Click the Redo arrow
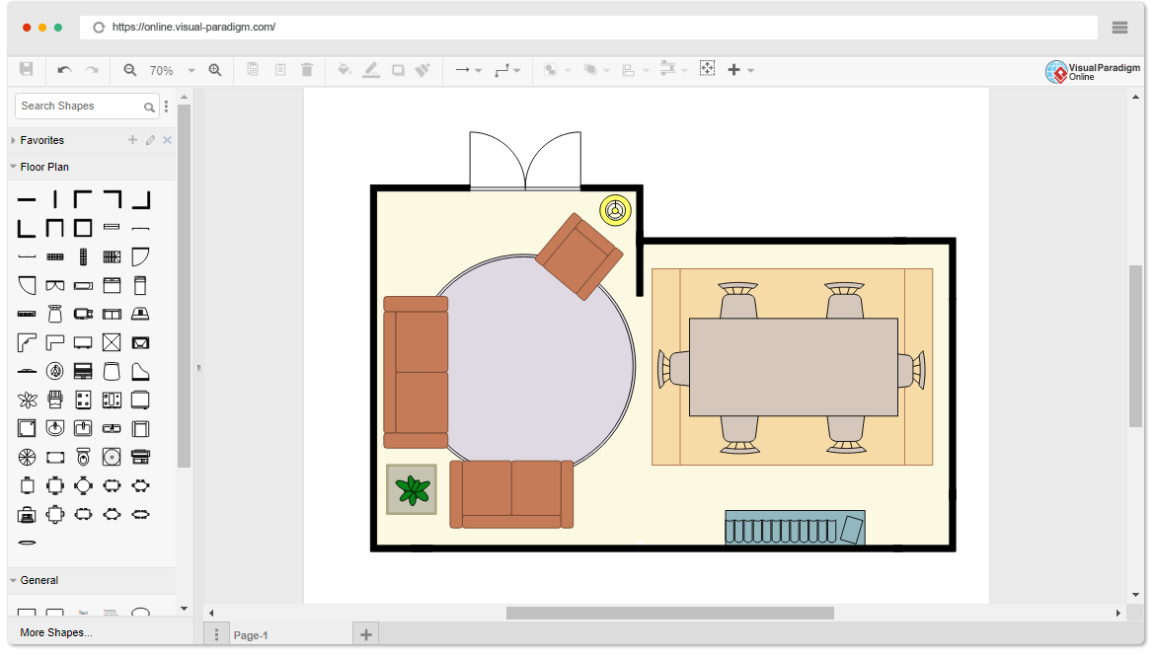 92,70
